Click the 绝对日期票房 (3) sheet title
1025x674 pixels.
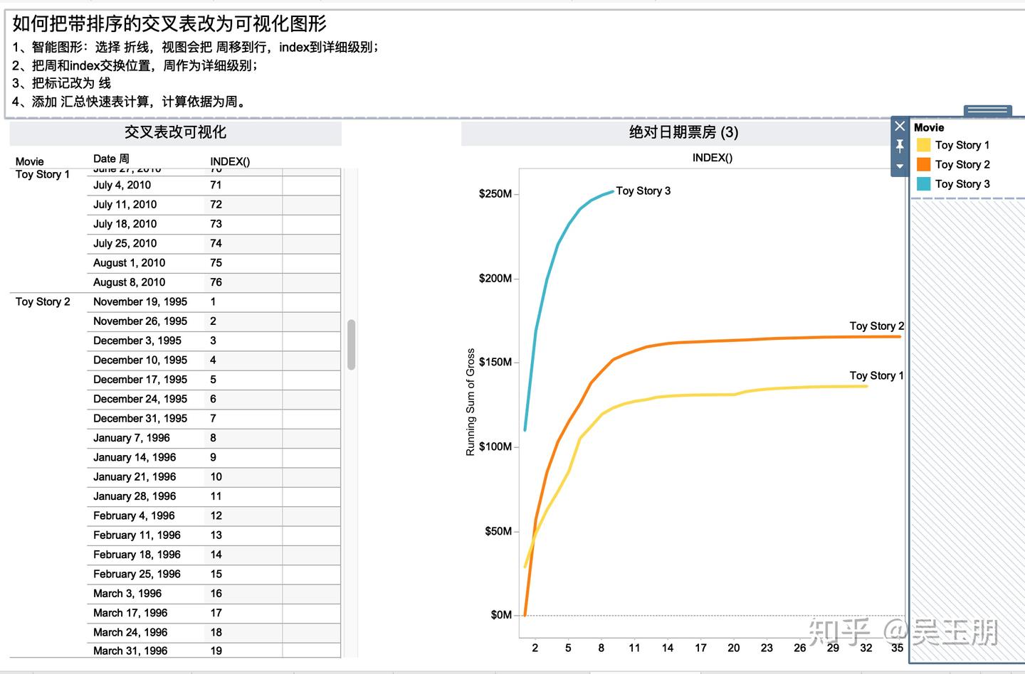coord(683,132)
